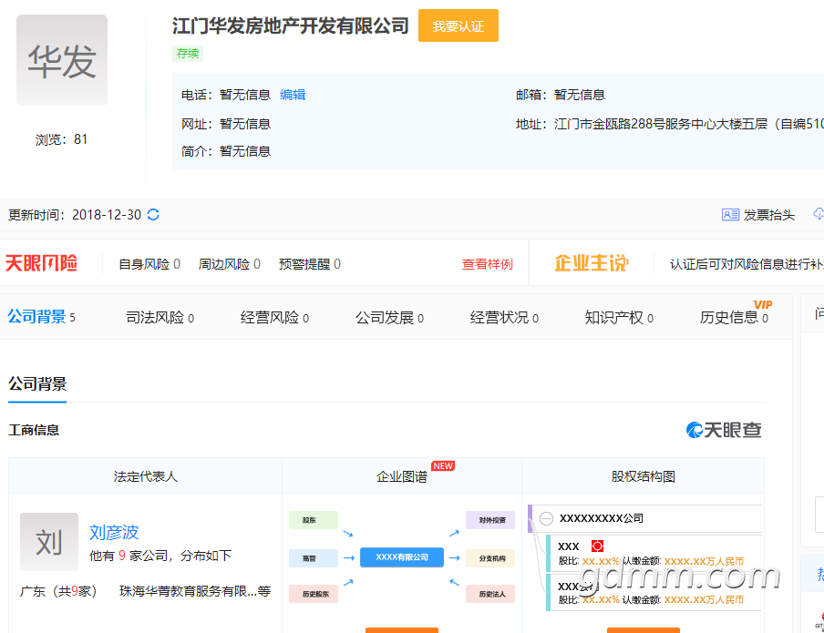Click the 企业图谱 column header
The height and width of the screenshot is (633, 824).
coord(402,476)
